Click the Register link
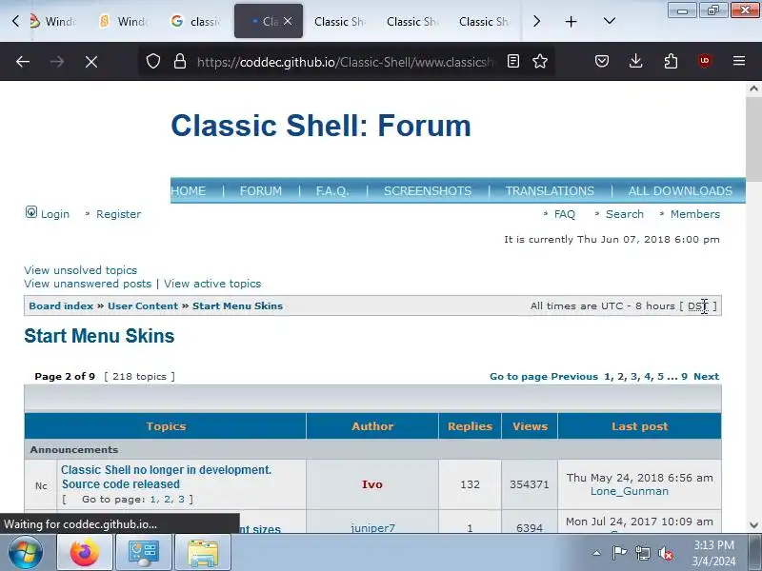The image size is (762, 571). [118, 214]
